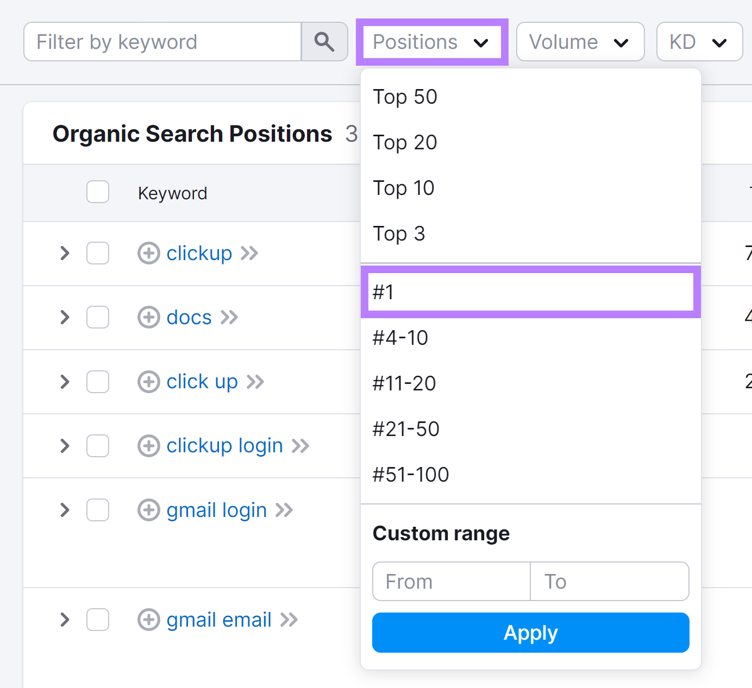This screenshot has width=752, height=688.
Task: Check the checkbox for gmail email
Action: [97, 619]
